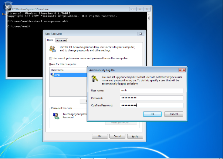Close the cmd.exe command prompt window
The image size is (223, 159).
[x=147, y=9]
